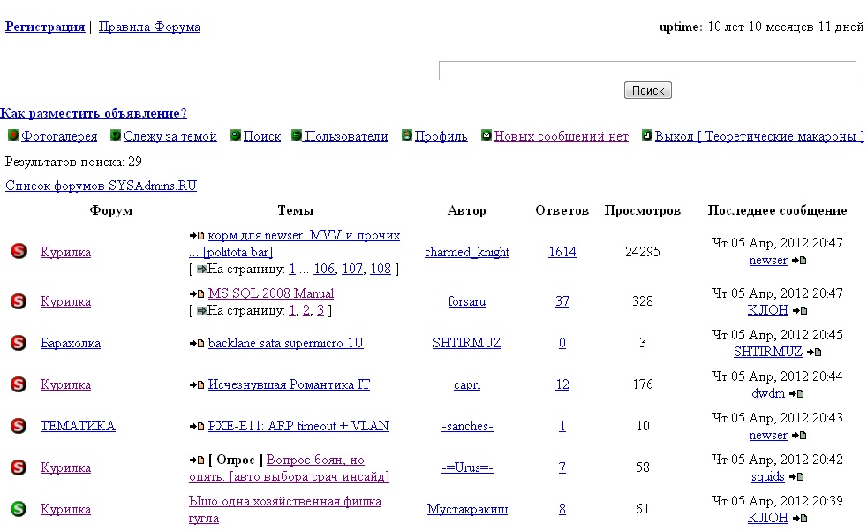Open author profile forsaru
This screenshot has height=532, width=867.
tap(467, 301)
